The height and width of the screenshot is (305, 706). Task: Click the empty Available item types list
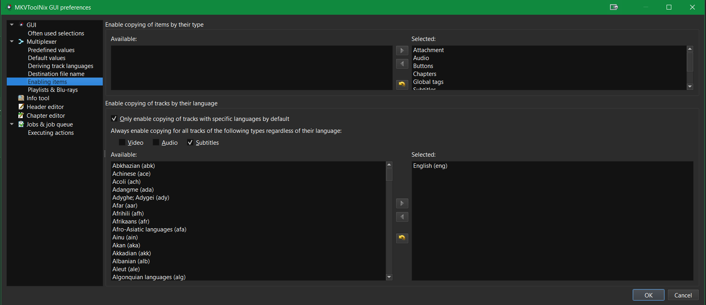(x=251, y=68)
